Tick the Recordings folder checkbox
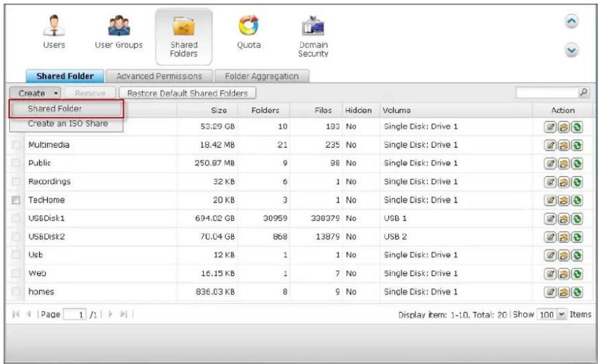598x364 pixels. click(x=16, y=181)
